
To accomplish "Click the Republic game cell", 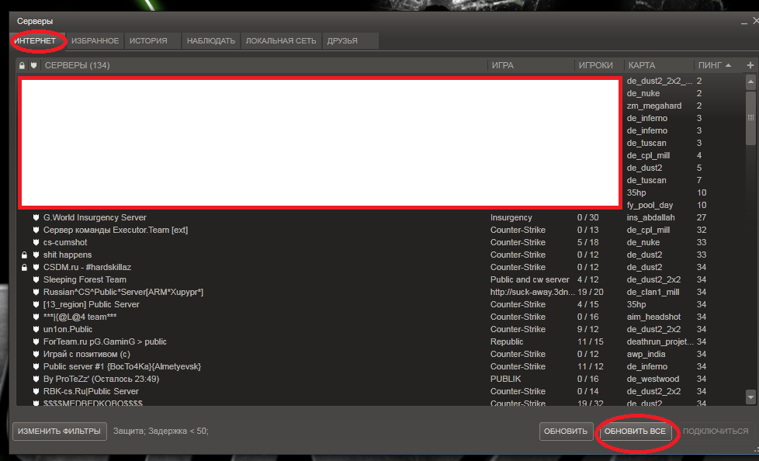I will point(506,342).
